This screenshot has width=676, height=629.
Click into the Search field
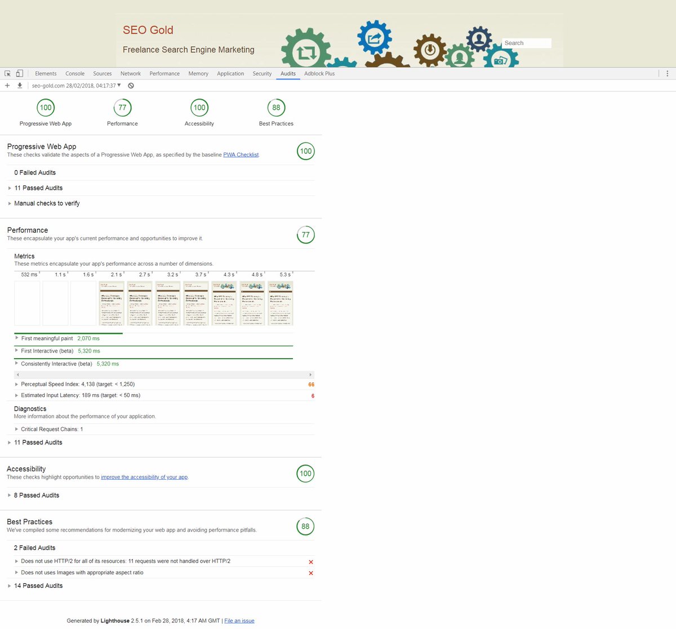click(x=527, y=43)
